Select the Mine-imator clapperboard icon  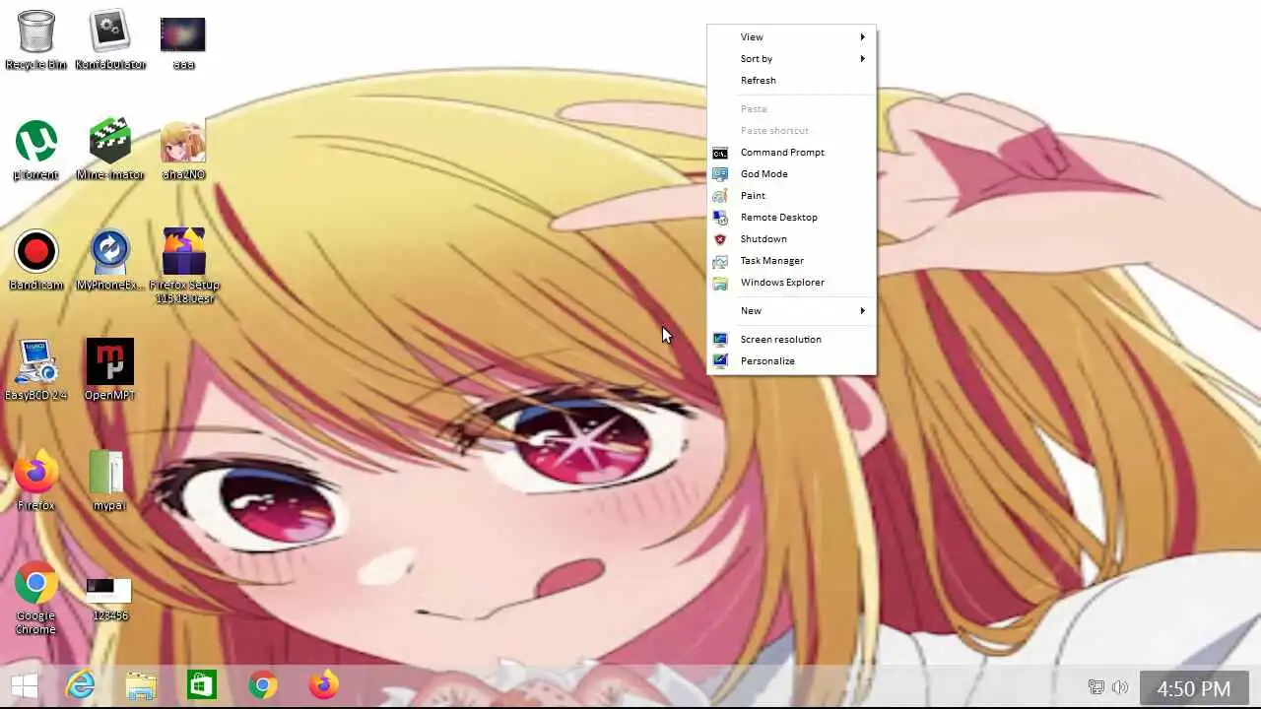110,151
